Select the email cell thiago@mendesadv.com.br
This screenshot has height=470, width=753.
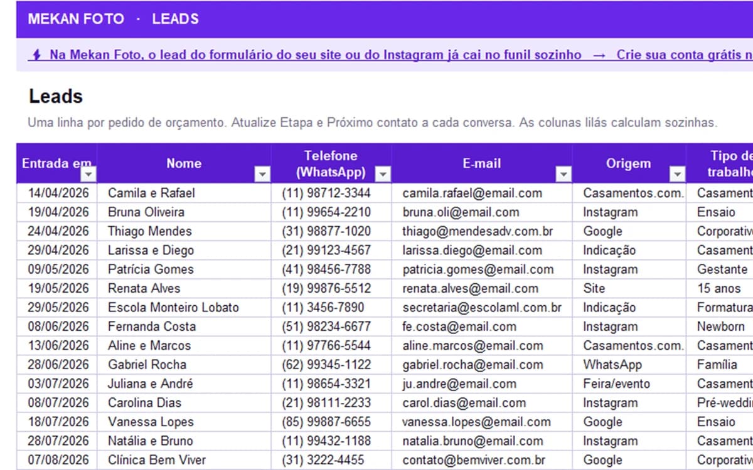[481, 231]
